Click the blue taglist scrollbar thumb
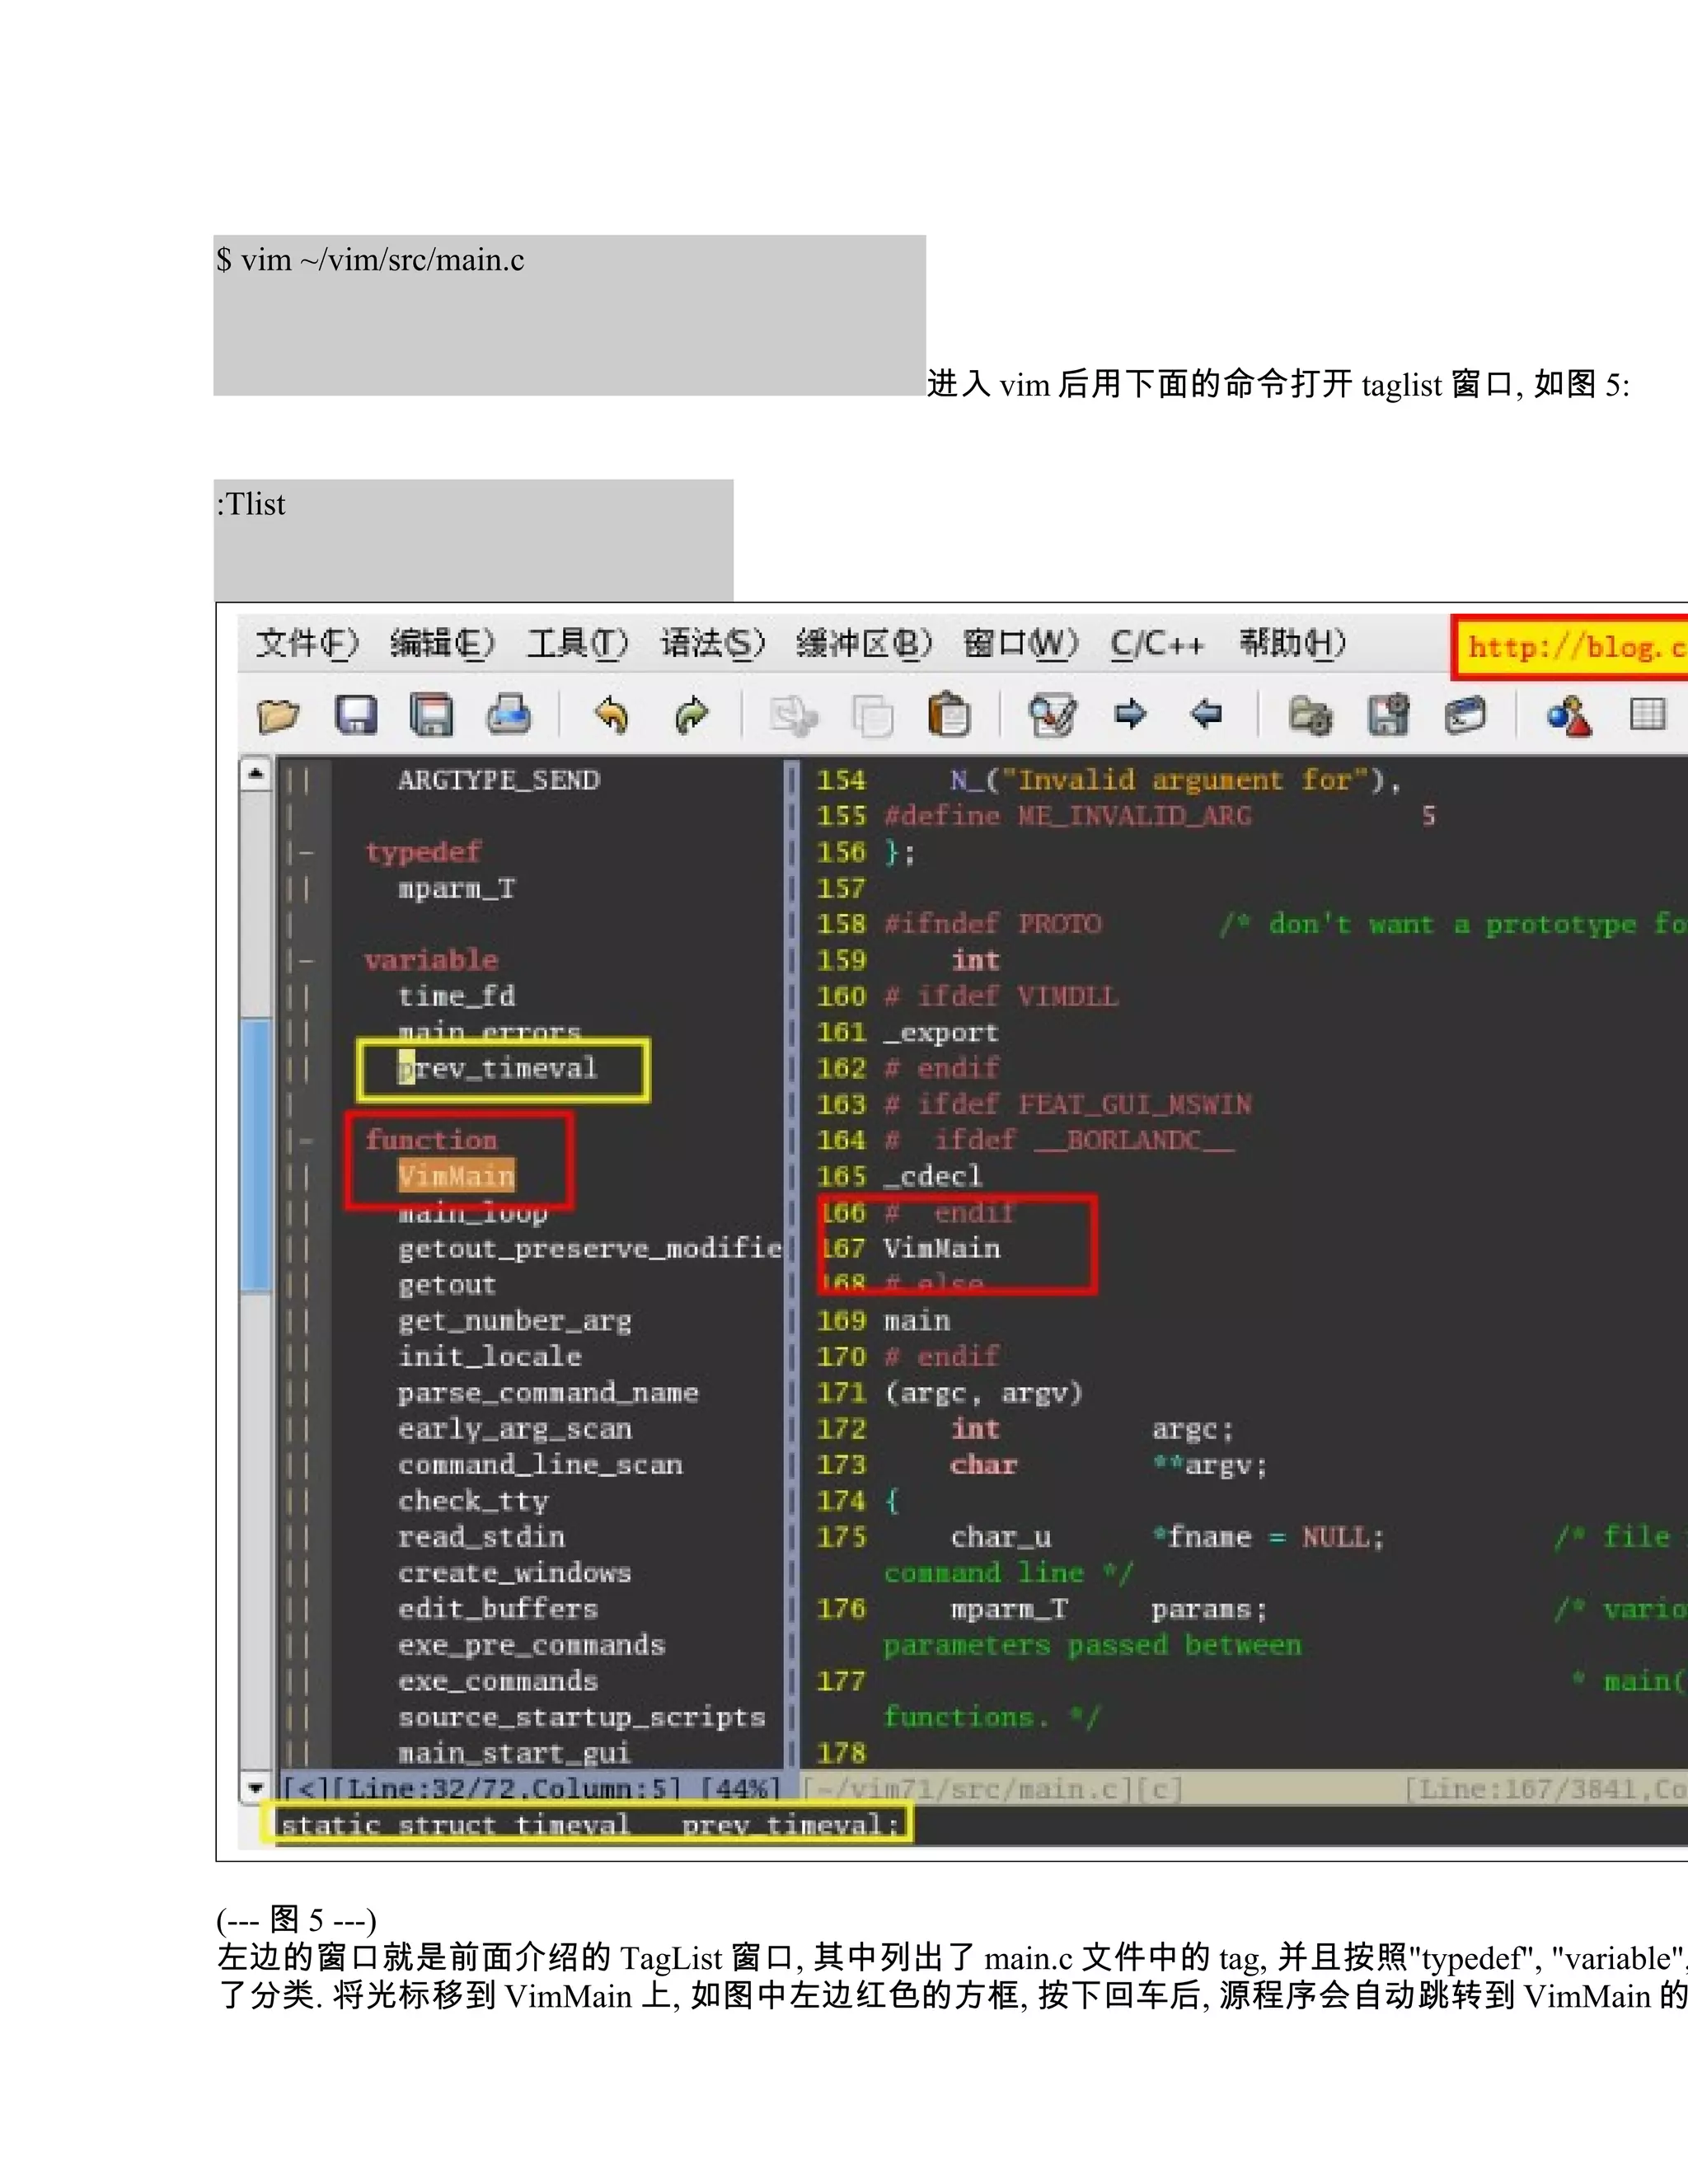The height and width of the screenshot is (2184, 1688). pyautogui.click(x=256, y=1155)
